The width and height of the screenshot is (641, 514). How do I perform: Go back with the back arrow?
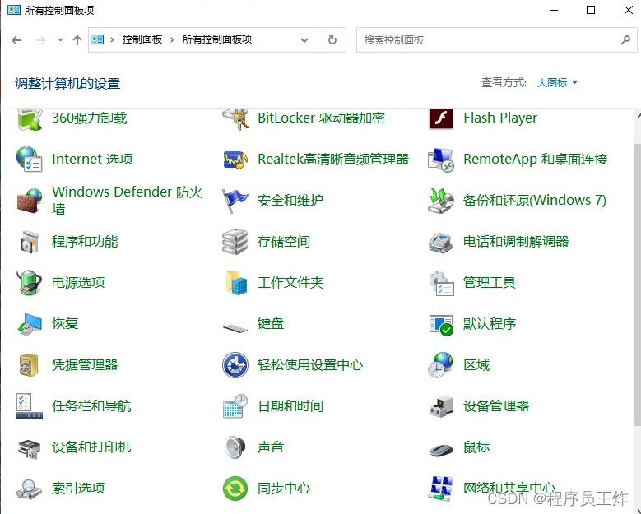(16, 40)
